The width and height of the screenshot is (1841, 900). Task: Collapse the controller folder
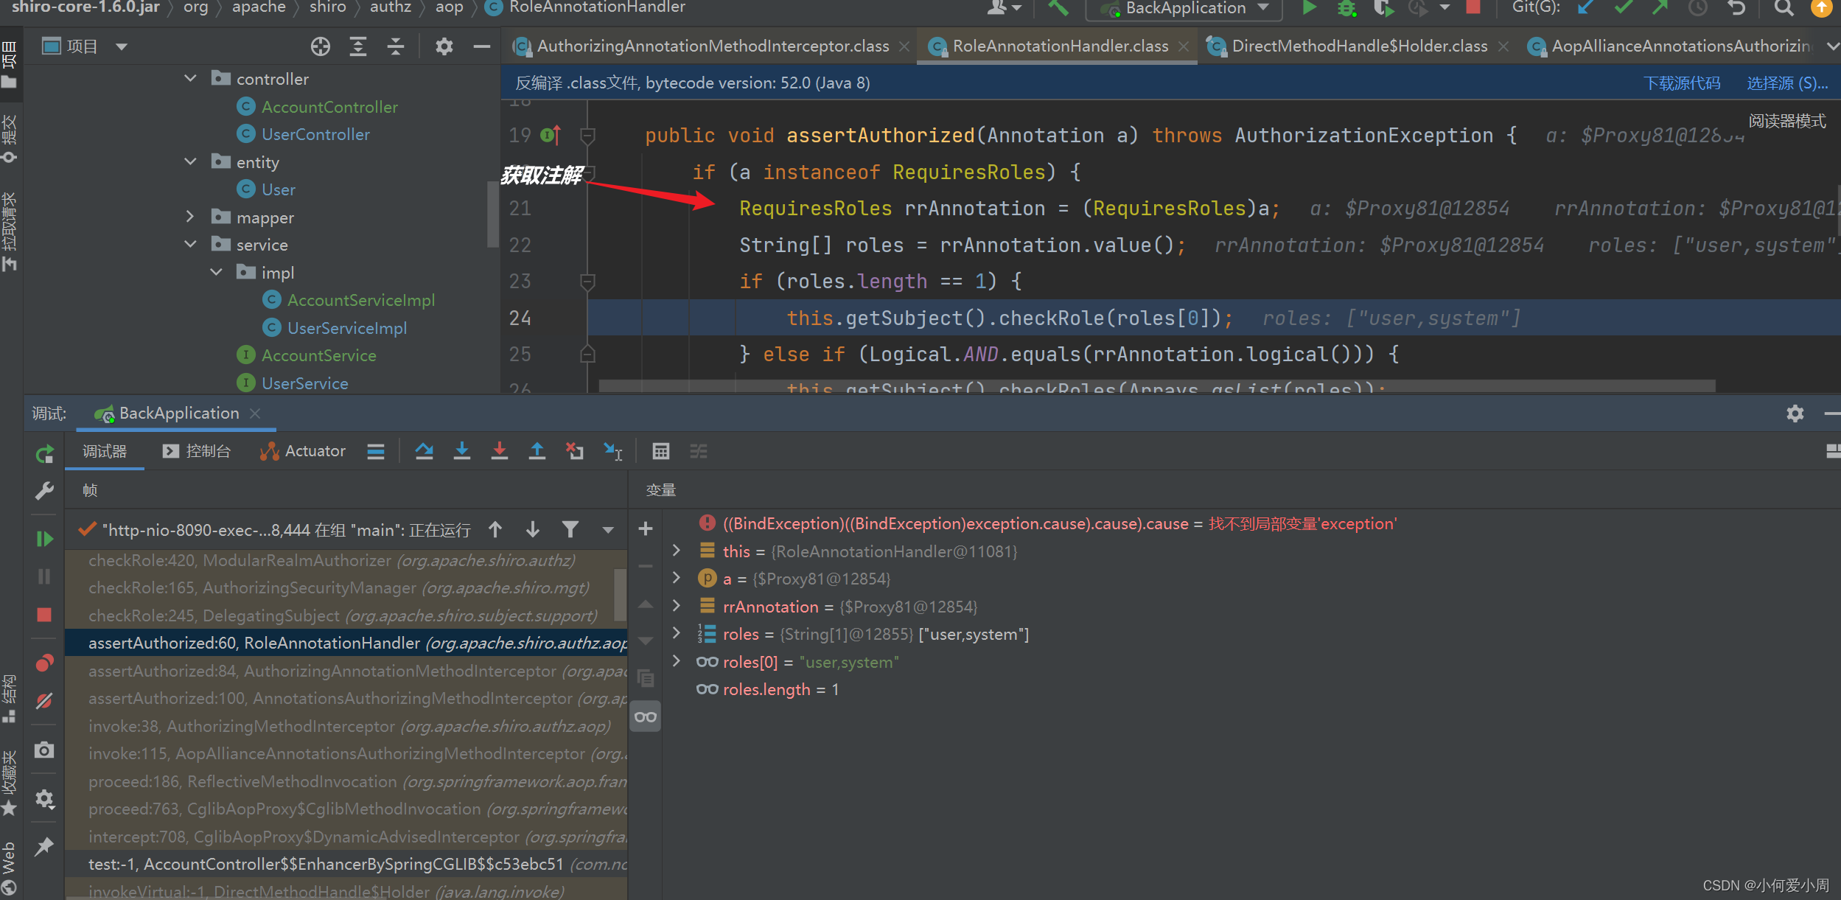191,78
